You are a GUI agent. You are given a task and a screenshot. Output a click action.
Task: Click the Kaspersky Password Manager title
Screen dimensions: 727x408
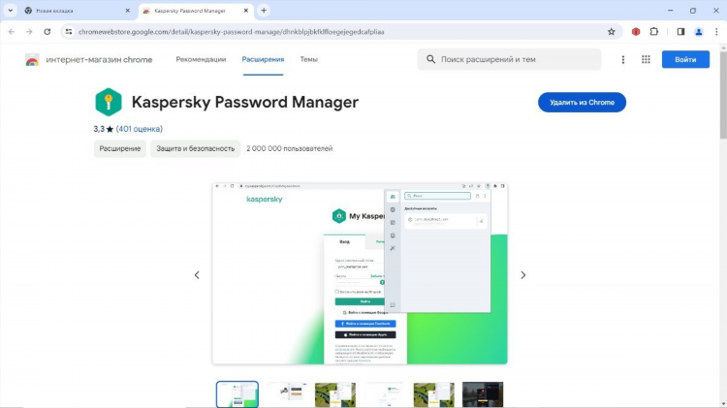pos(245,102)
